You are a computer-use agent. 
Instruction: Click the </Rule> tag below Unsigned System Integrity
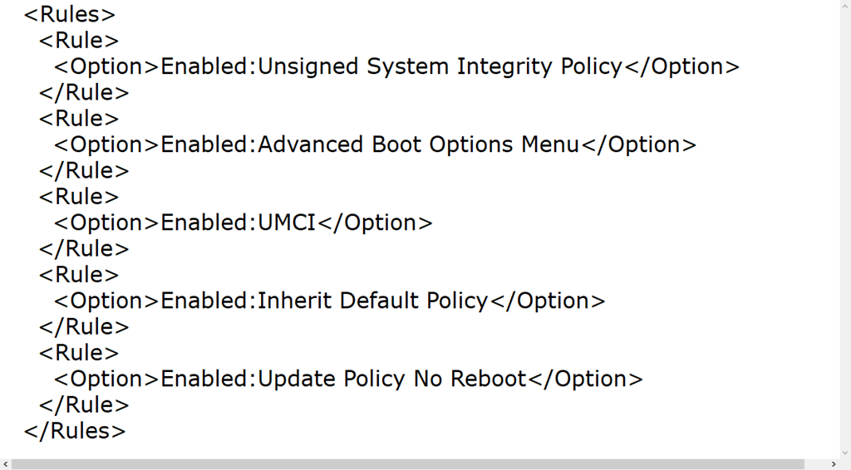tap(84, 92)
